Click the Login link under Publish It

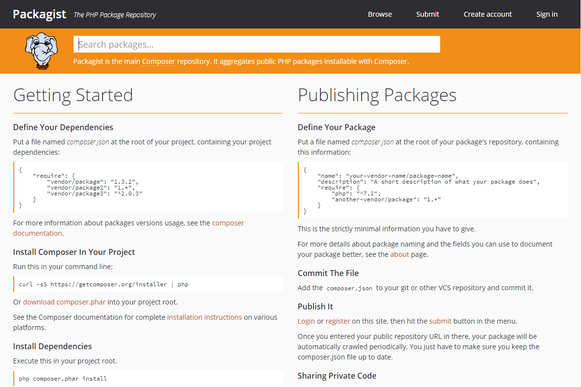[x=306, y=321]
